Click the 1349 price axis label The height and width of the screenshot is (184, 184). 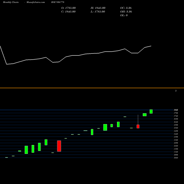[x=176, y=140]
